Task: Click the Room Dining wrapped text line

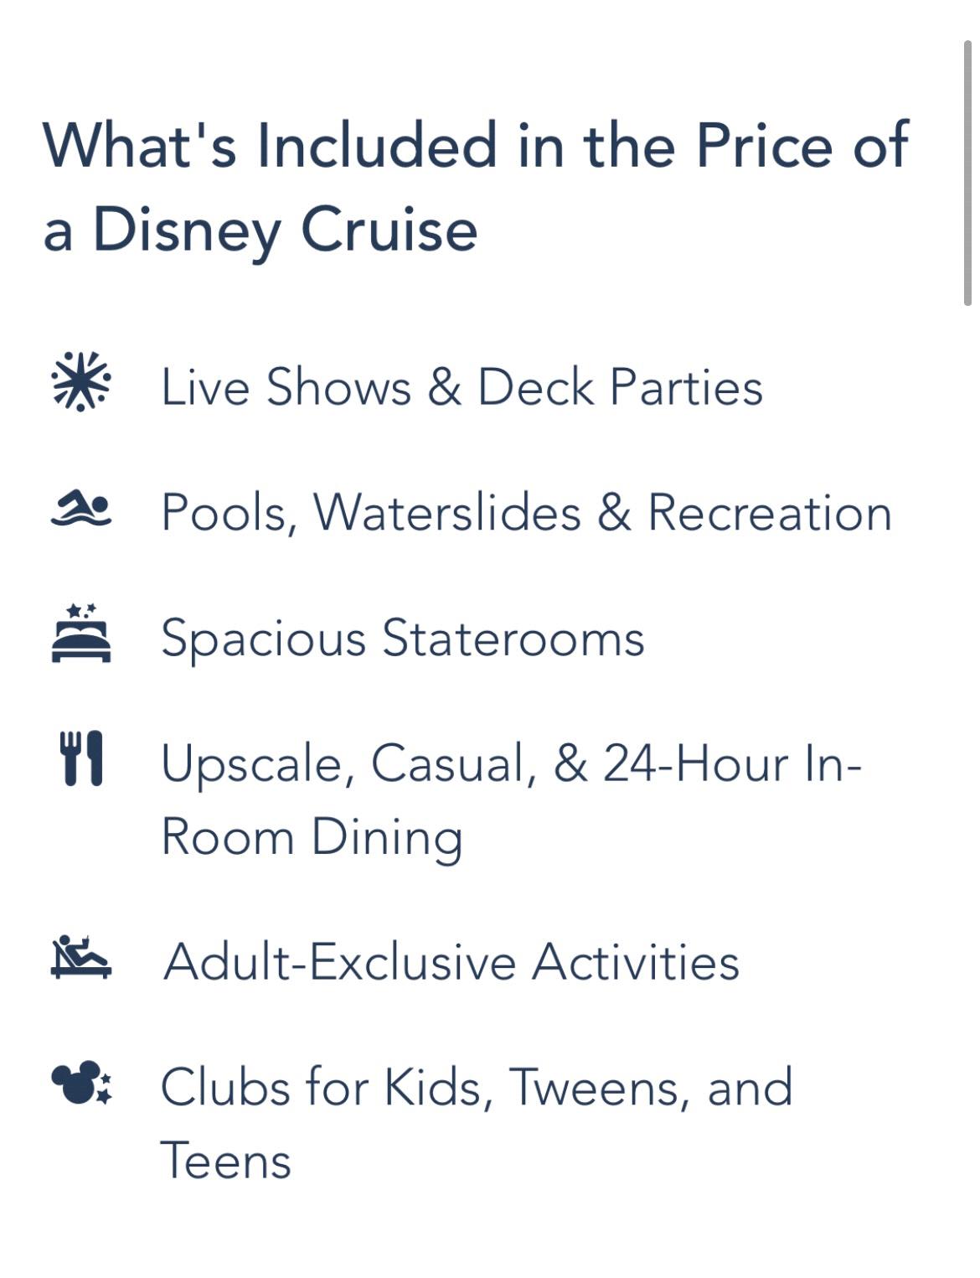Action: click(312, 837)
